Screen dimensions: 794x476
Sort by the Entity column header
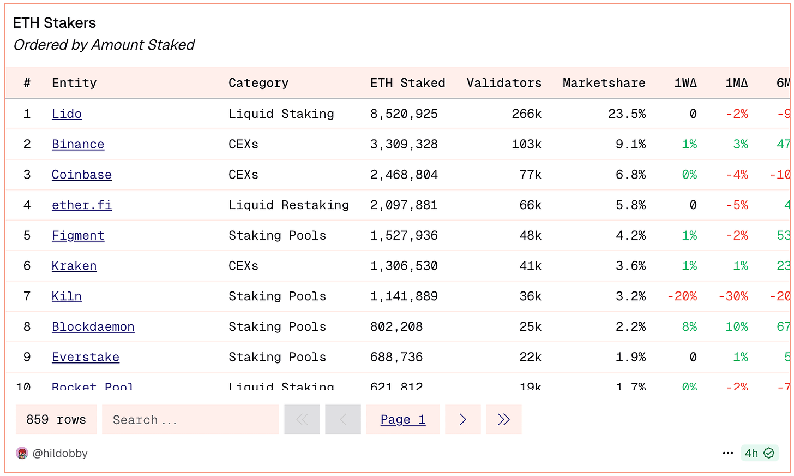click(x=74, y=83)
